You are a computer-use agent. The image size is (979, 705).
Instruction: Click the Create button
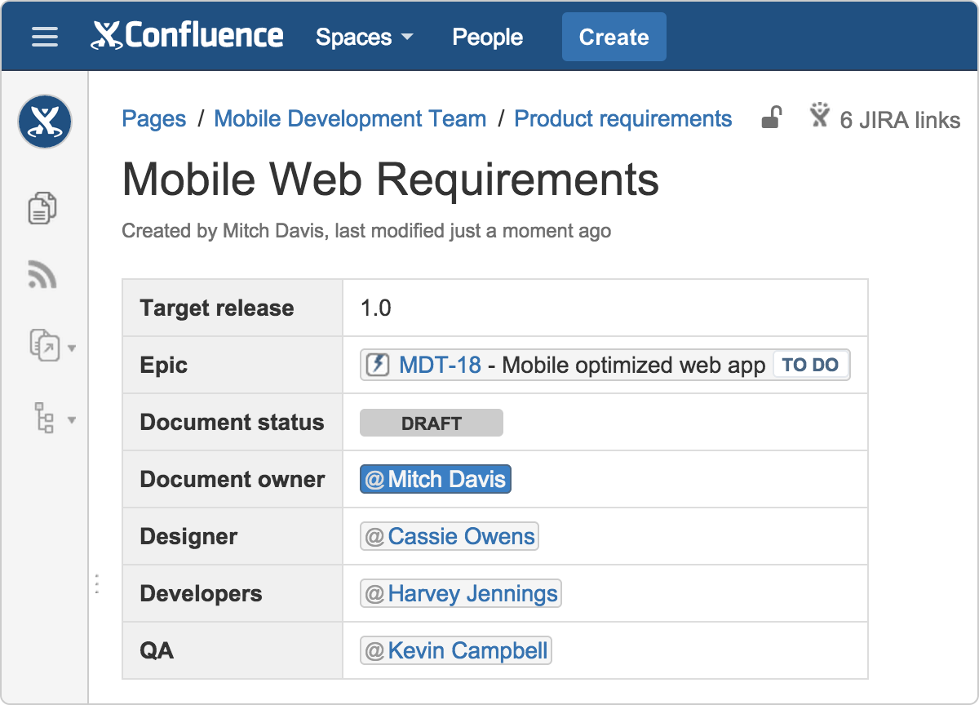(x=614, y=36)
